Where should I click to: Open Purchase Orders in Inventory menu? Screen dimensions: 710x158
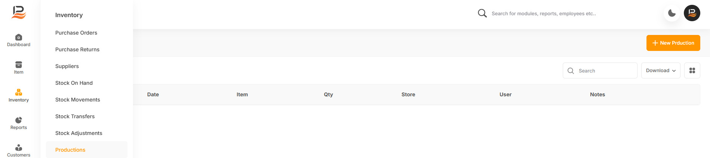coord(76,33)
